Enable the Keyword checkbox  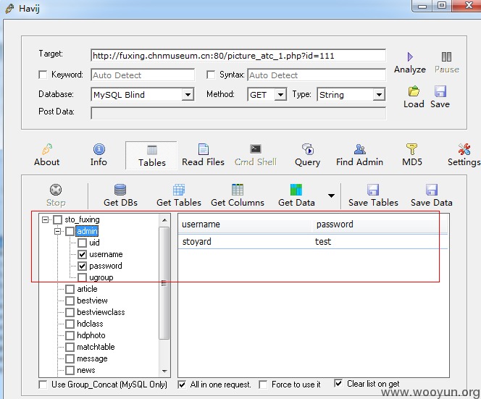[x=43, y=75]
